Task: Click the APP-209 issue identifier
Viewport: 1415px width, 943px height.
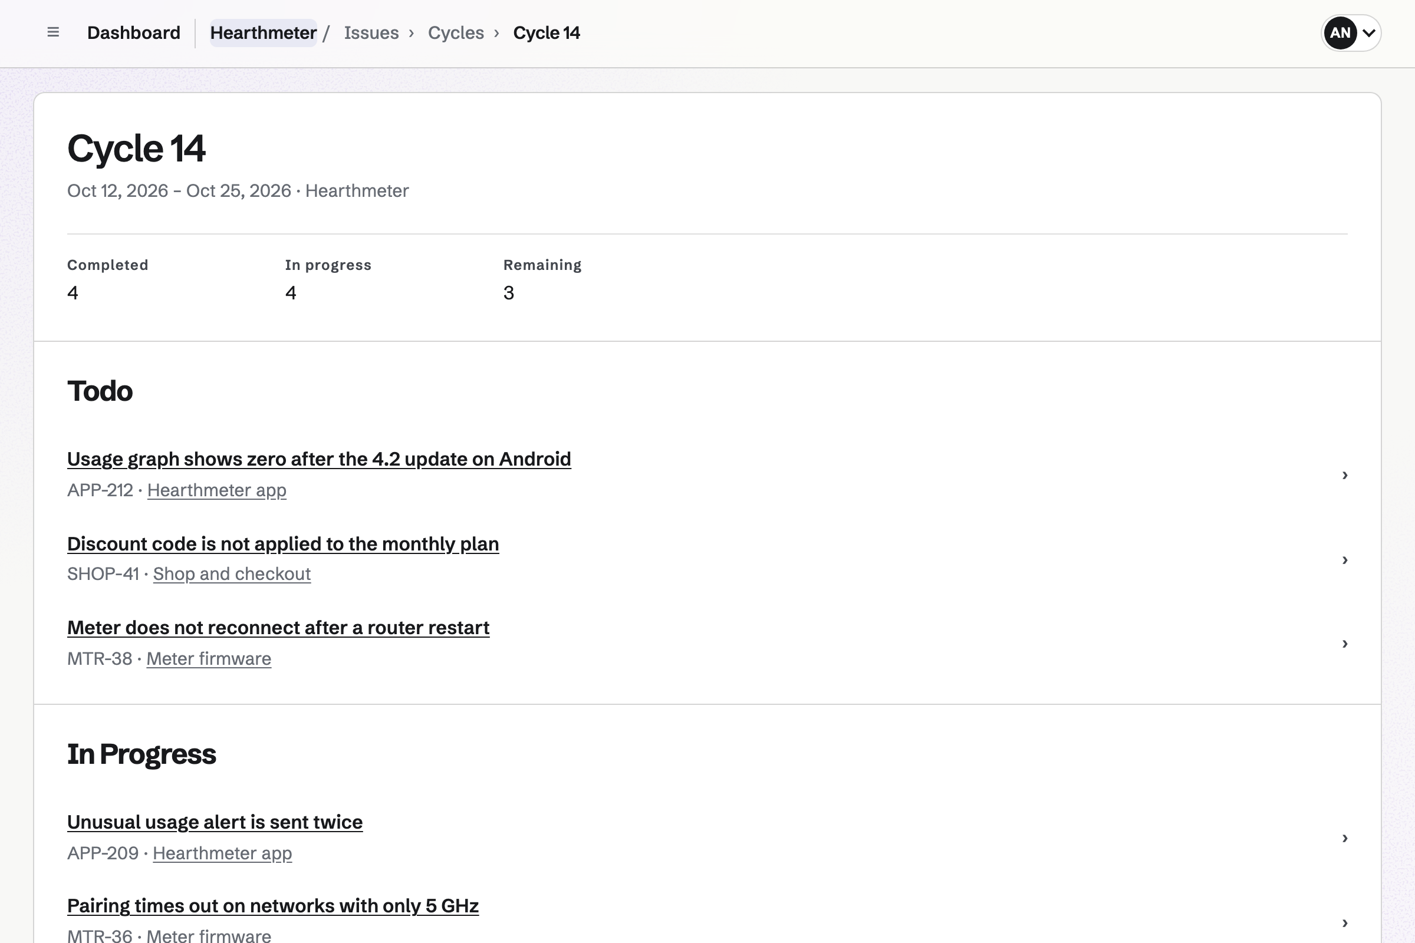Action: [x=103, y=853]
